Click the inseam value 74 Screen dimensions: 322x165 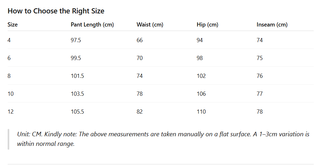pos(260,40)
